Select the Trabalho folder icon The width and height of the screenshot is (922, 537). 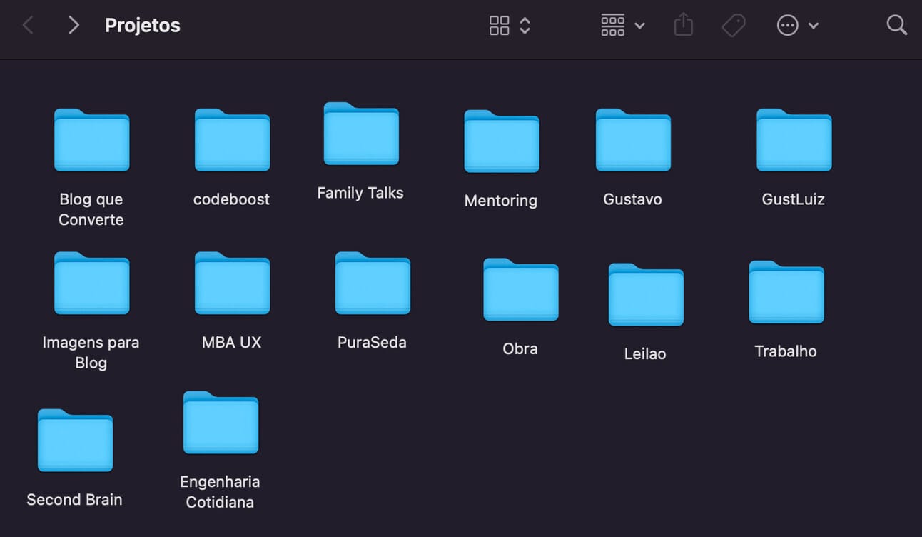(786, 292)
